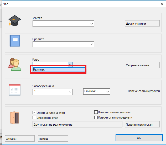
Task: Click the Откажи cancel button
Action: pyautogui.click(x=20, y=138)
